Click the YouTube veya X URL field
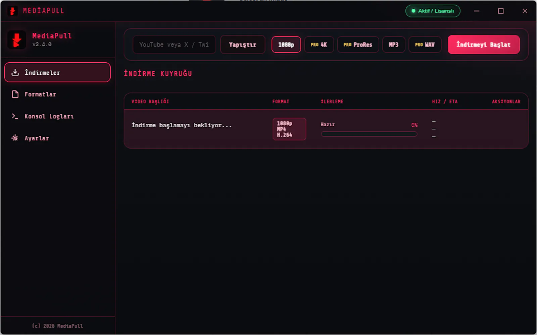The width and height of the screenshot is (537, 335). click(x=174, y=45)
